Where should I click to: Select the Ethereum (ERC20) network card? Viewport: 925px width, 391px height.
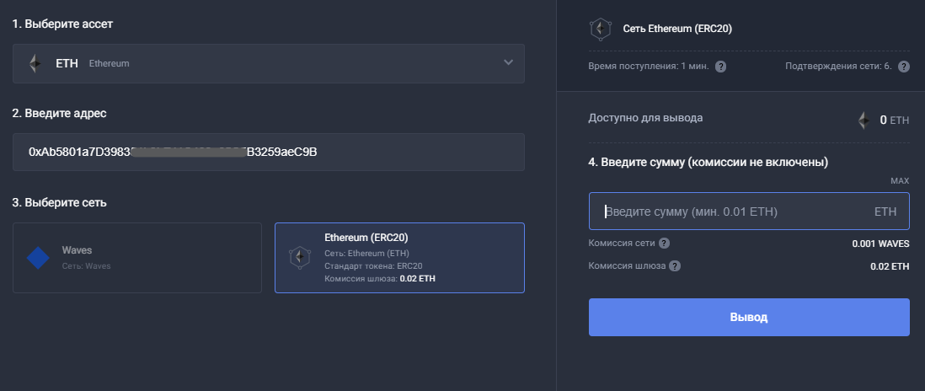[399, 258]
